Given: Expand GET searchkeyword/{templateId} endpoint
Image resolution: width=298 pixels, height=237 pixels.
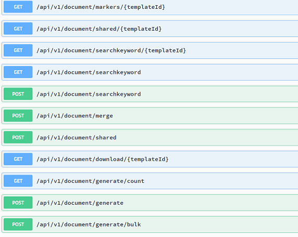Looking at the screenshot, I should click(150, 50).
